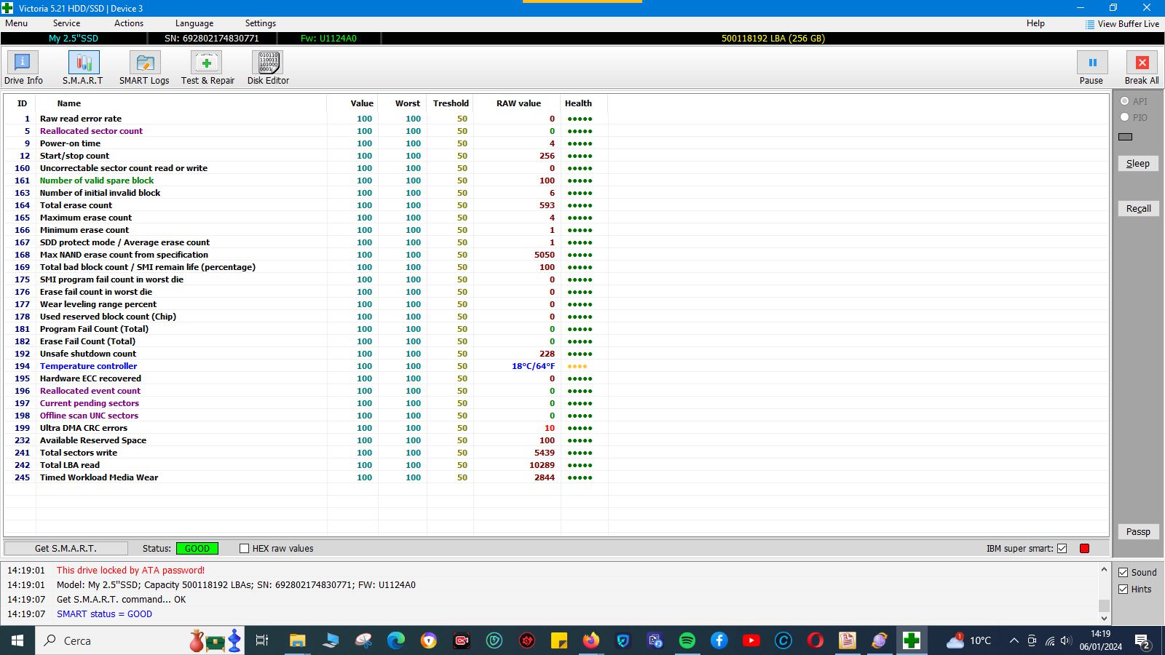
Task: Open the blue shield taskbar app
Action: (x=623, y=640)
